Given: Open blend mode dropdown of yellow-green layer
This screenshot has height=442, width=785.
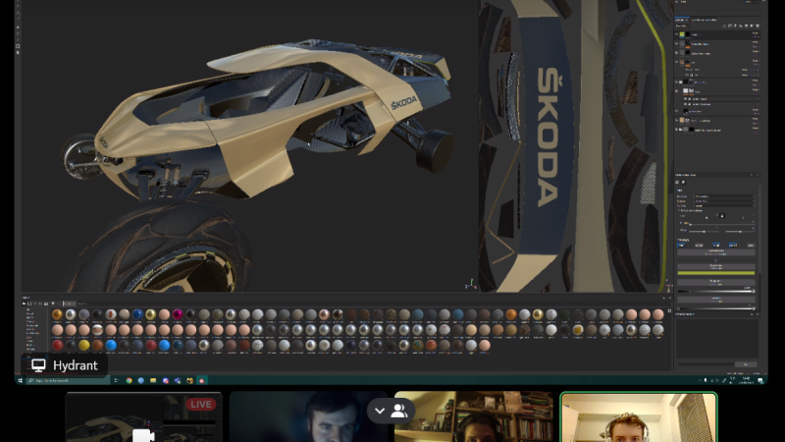Looking at the screenshot, I should [755, 33].
